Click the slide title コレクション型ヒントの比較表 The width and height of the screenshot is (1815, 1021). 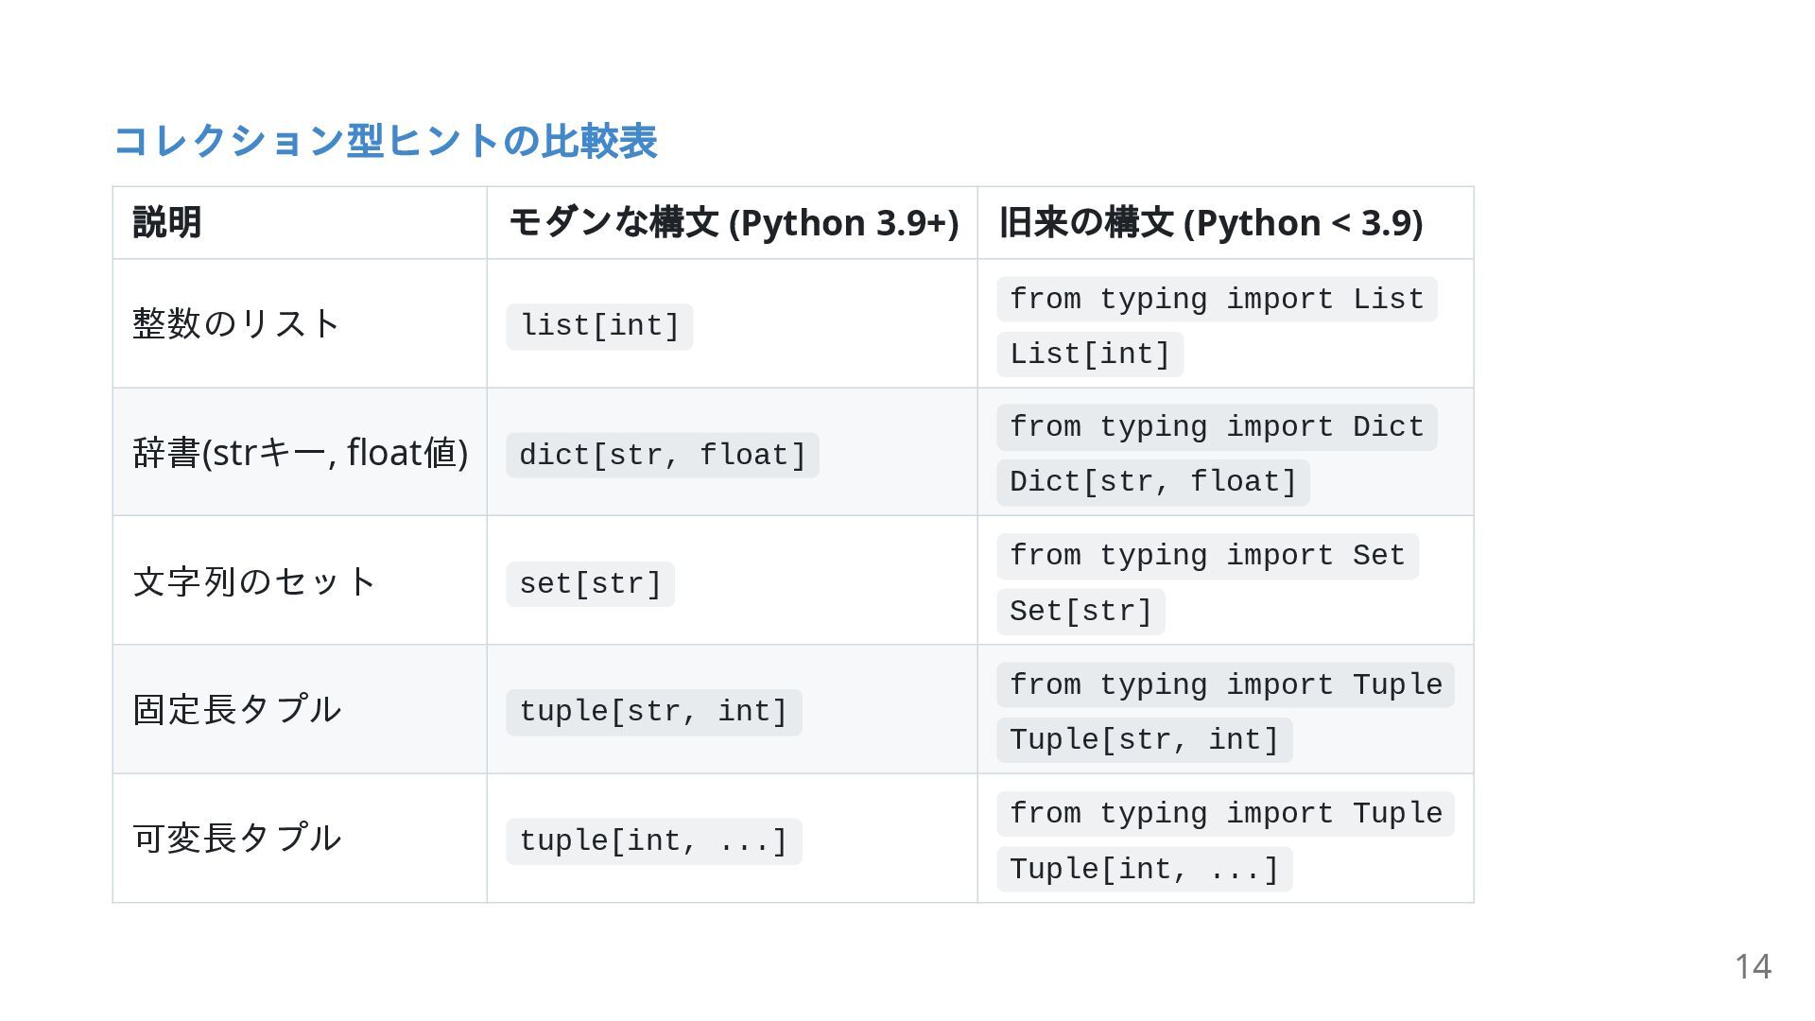point(385,141)
